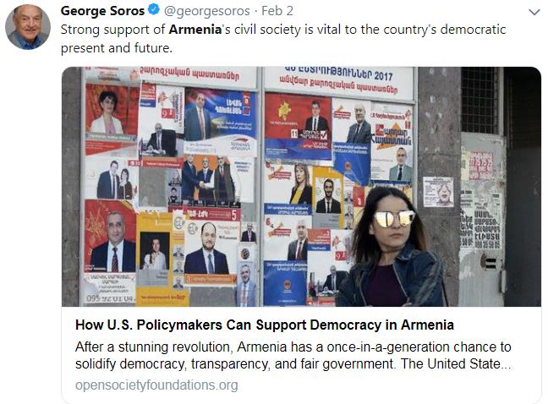Open George Soros profile avatar photo

pos(28,27)
